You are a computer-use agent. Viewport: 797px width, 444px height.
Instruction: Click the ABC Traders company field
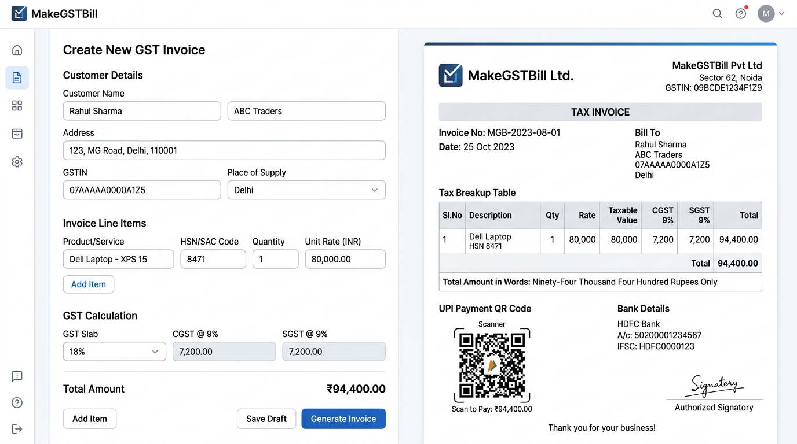306,111
